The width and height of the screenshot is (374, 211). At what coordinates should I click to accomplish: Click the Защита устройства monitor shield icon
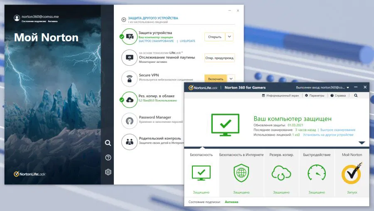click(x=129, y=37)
